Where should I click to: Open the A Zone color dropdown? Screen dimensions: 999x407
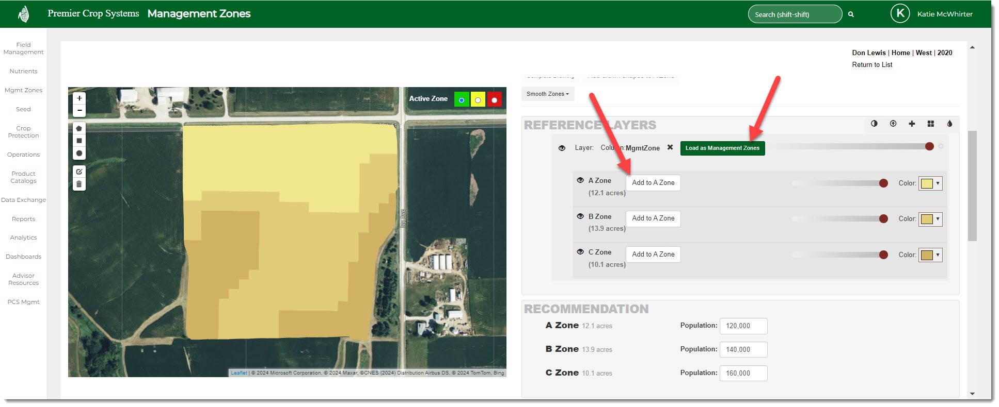click(930, 183)
